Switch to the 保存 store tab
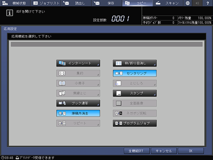The height and width of the screenshot is (160, 213). coord(107,3)
